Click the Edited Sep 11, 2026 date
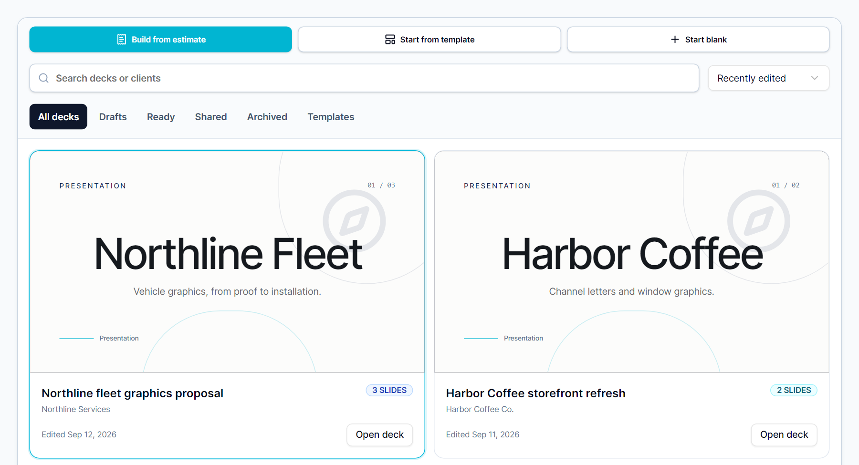The height and width of the screenshot is (465, 859). click(482, 434)
